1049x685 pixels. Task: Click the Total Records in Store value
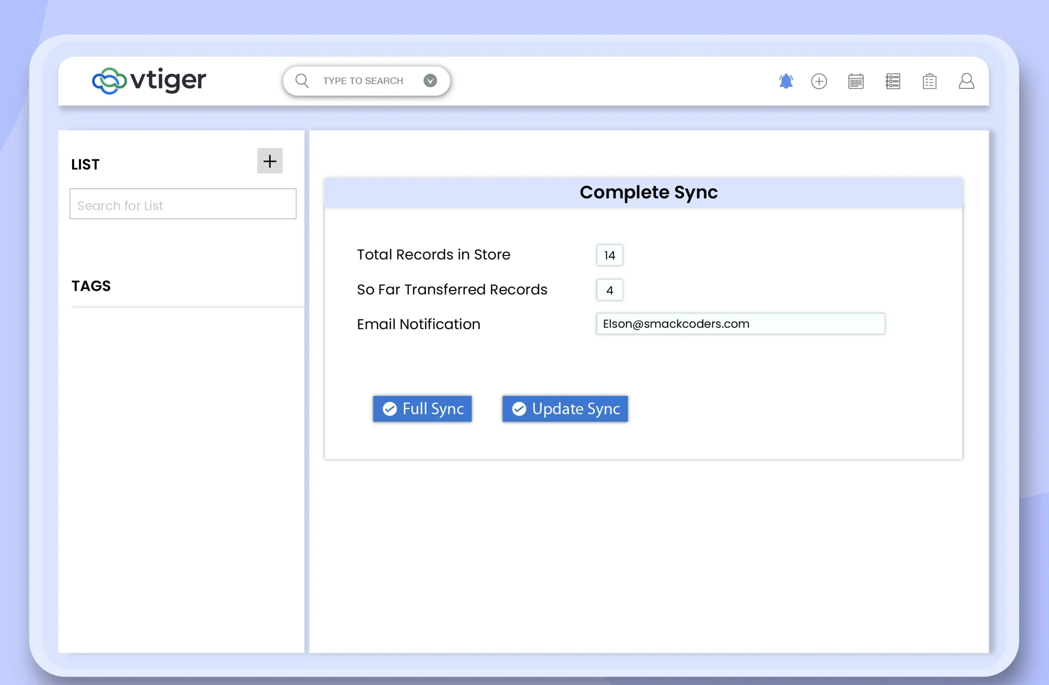click(610, 255)
